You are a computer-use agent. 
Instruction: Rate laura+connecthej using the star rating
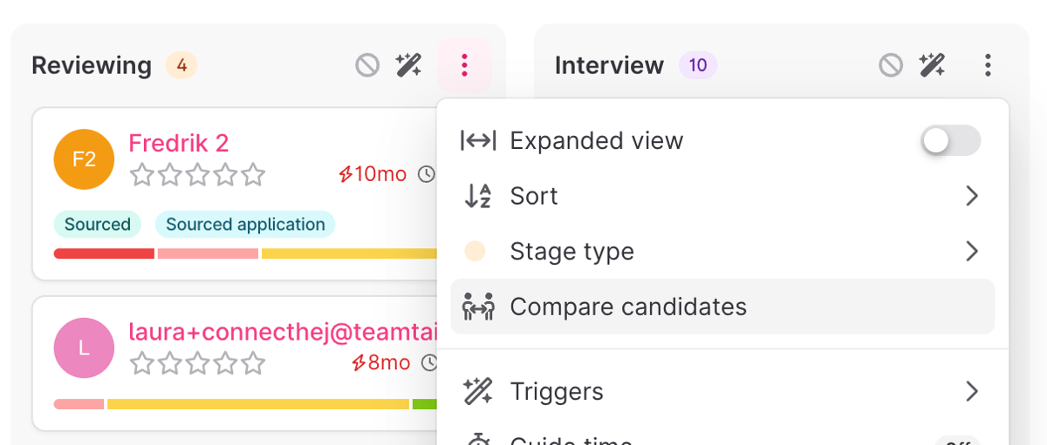[197, 363]
